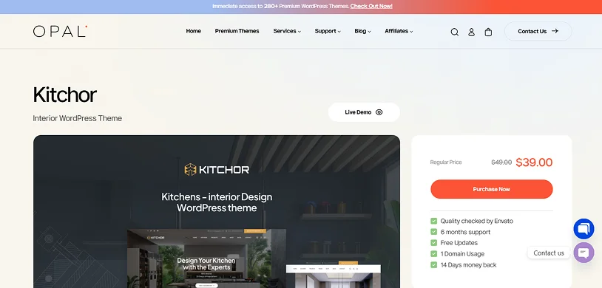Click the Quality checked by Envato checkmark
This screenshot has height=288, width=602.
point(434,221)
